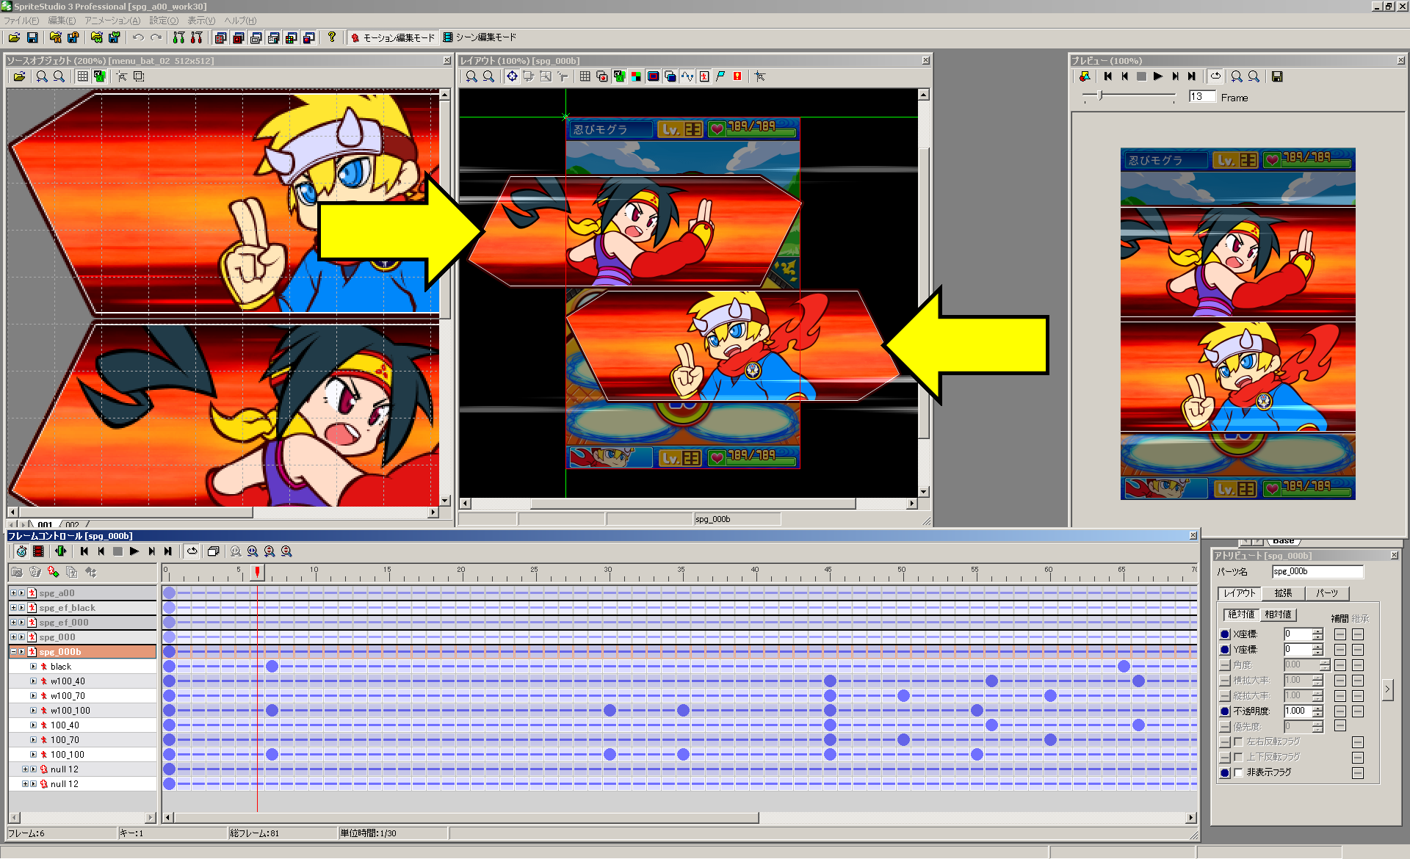Toggle loop button in frame control toolbar
Image resolution: width=1410 pixels, height=859 pixels.
pos(192,551)
